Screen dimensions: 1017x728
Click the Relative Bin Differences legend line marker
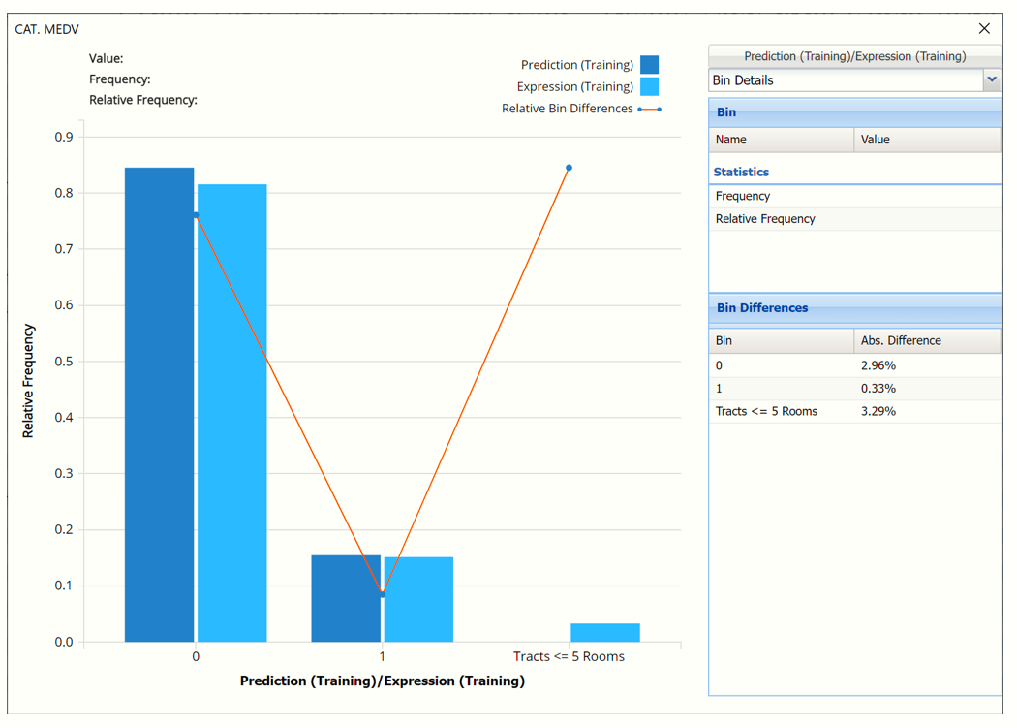[649, 110]
